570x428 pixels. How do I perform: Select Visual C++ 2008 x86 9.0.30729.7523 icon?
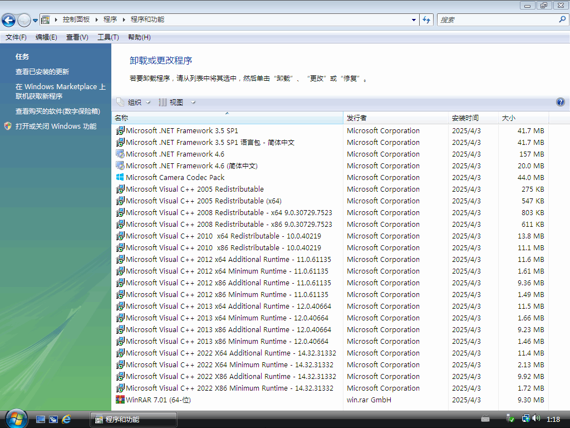pos(120,224)
